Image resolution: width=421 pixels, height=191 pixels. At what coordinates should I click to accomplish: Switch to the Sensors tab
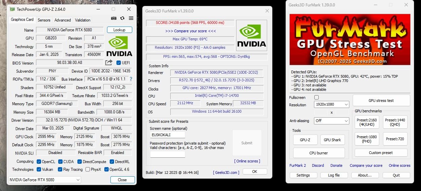[44, 20]
